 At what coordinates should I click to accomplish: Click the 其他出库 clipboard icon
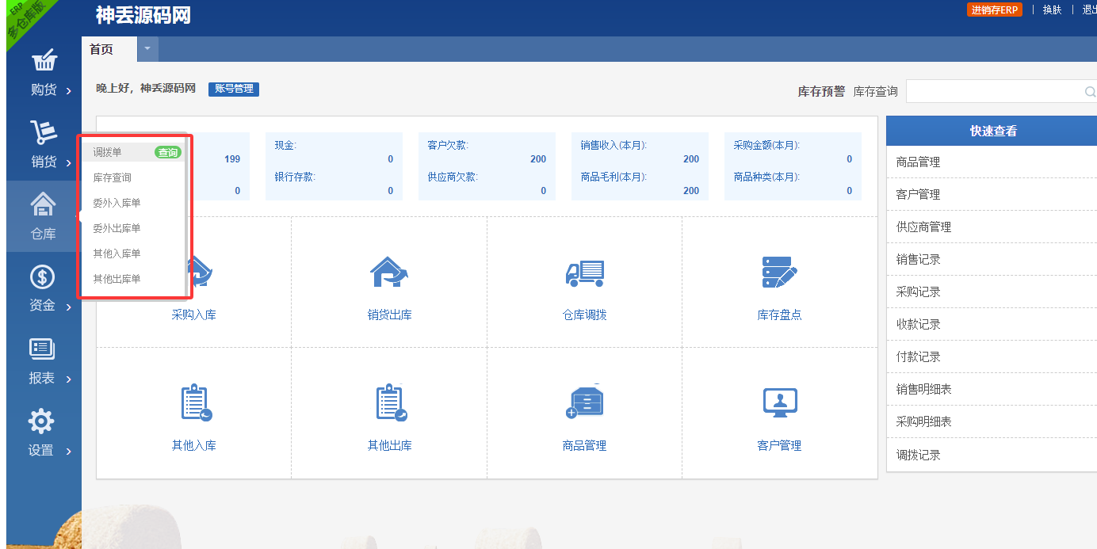(389, 402)
